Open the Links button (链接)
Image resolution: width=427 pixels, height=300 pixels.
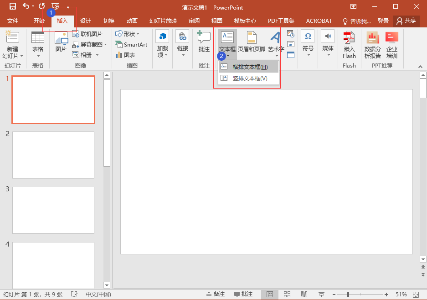182,44
